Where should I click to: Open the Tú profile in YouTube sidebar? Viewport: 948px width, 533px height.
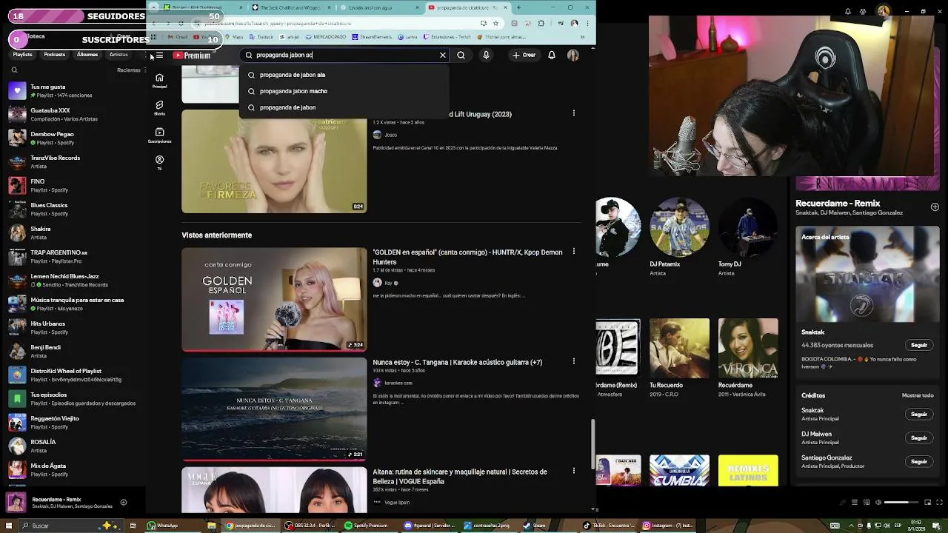click(x=159, y=163)
